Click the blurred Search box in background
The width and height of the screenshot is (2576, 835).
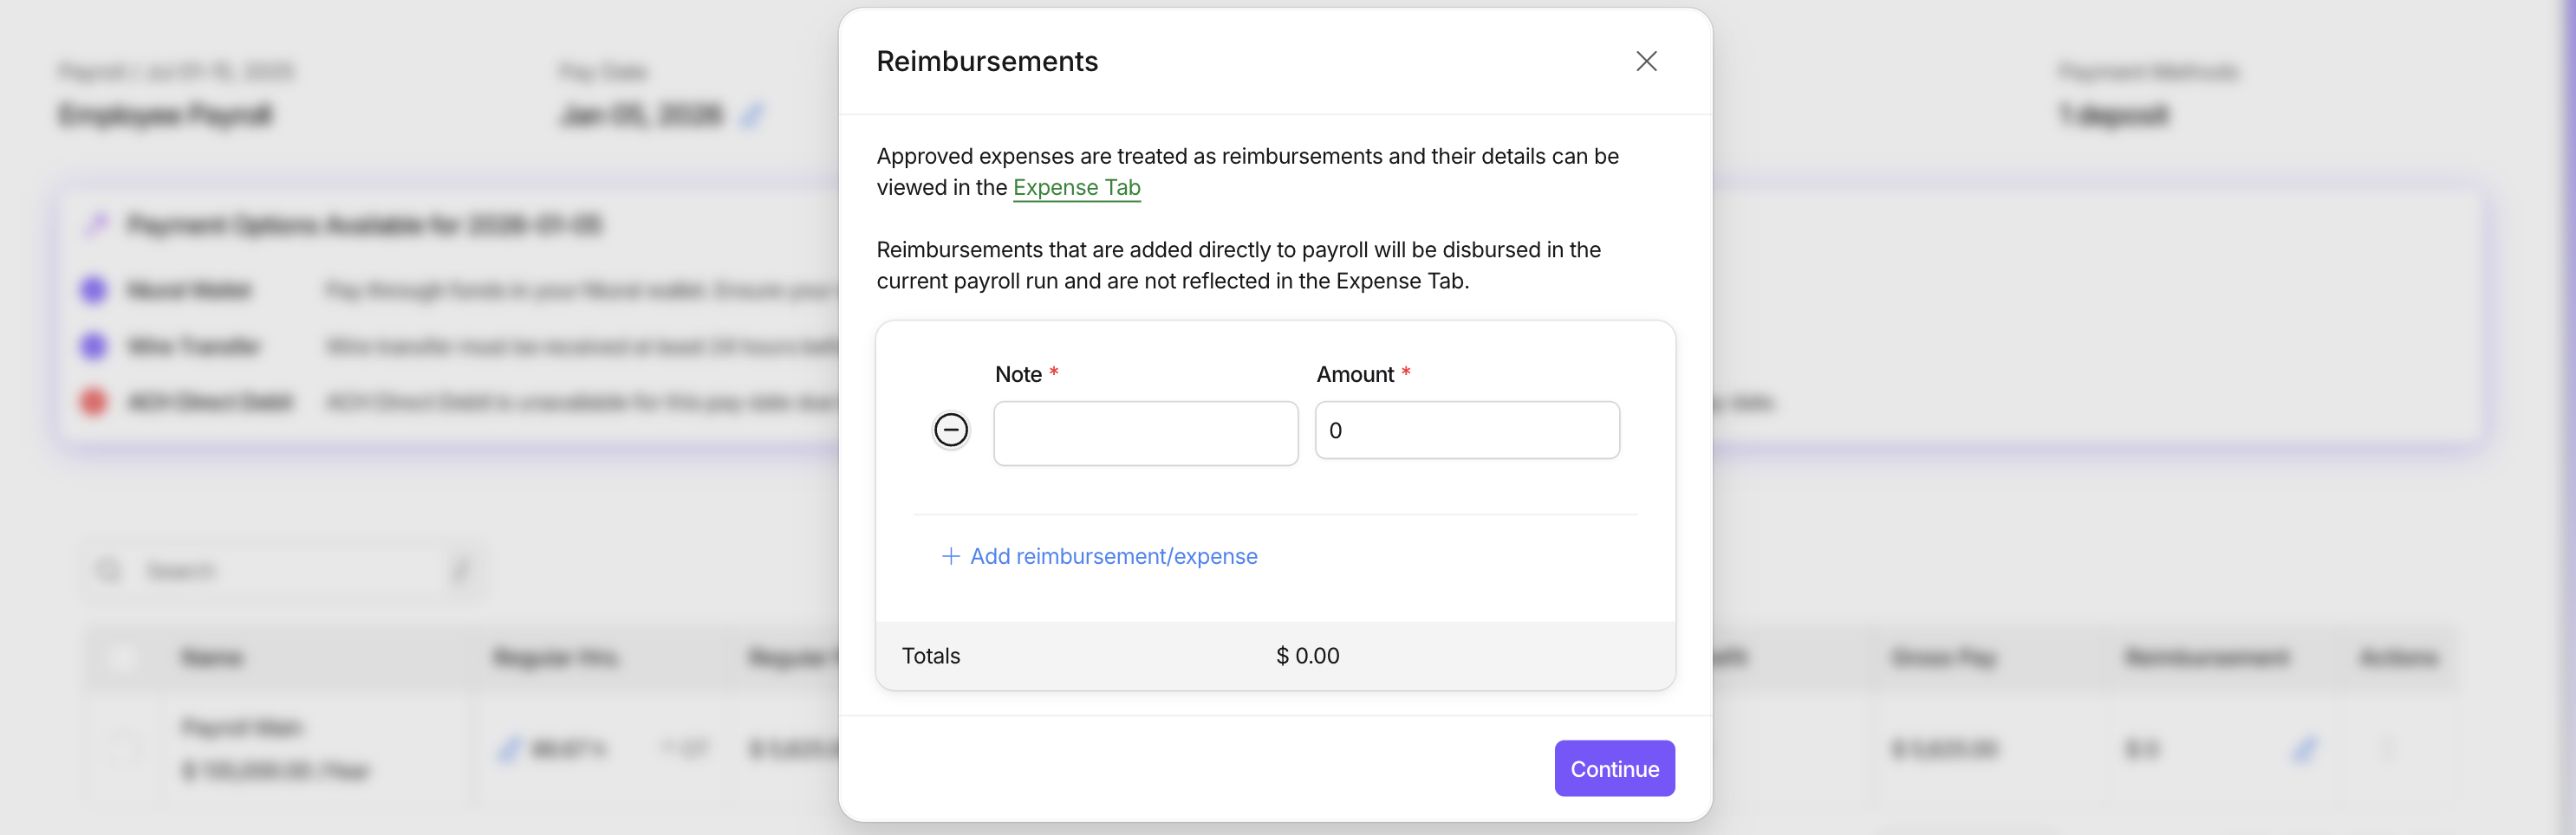click(280, 572)
